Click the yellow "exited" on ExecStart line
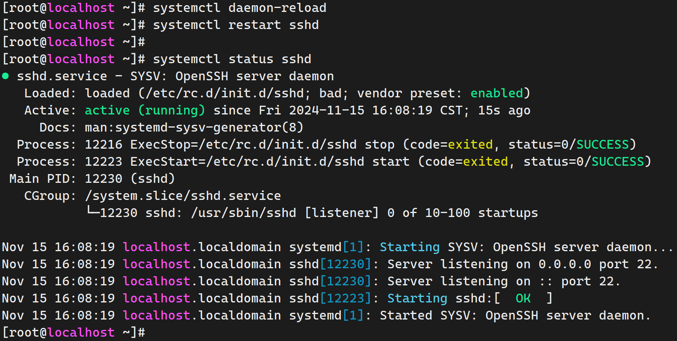Viewport: 677px width, 341px height. coord(485,162)
